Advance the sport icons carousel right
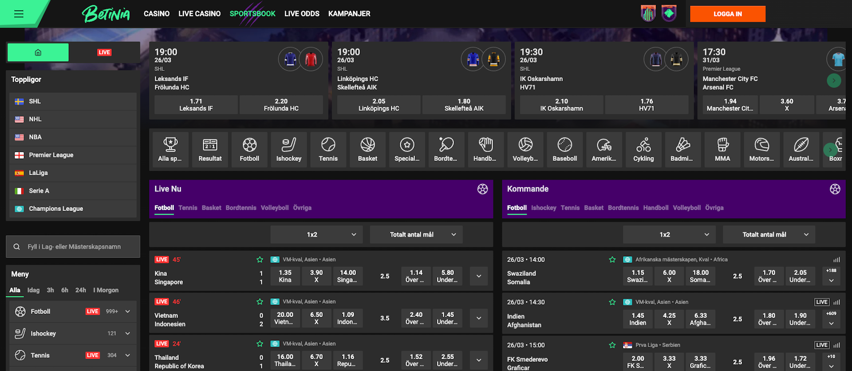Screen dimensions: 852x371 [x=830, y=150]
